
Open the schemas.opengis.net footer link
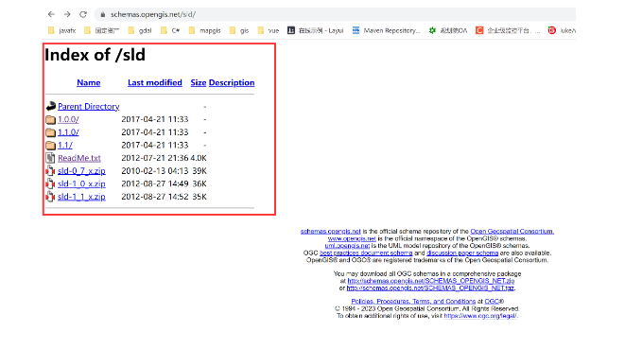330,232
